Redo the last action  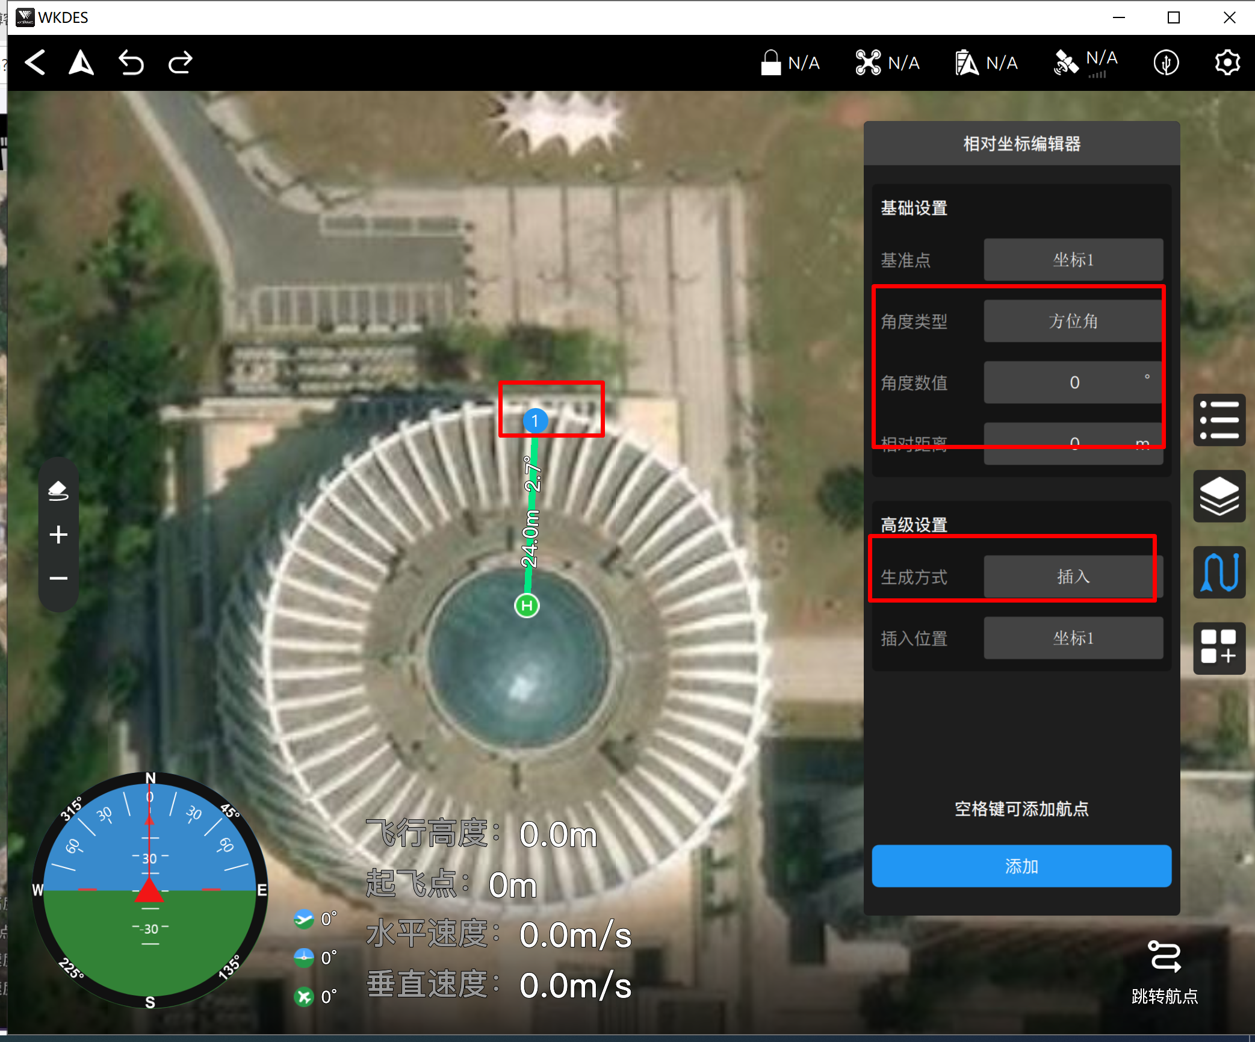point(180,63)
